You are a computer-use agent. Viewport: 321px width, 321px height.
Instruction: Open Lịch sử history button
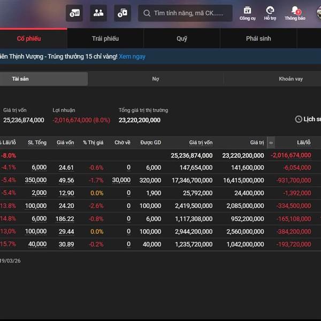pyautogui.click(x=309, y=119)
